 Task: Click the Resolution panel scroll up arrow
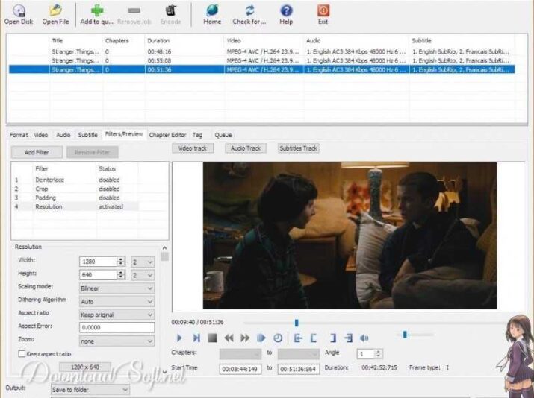(x=164, y=248)
